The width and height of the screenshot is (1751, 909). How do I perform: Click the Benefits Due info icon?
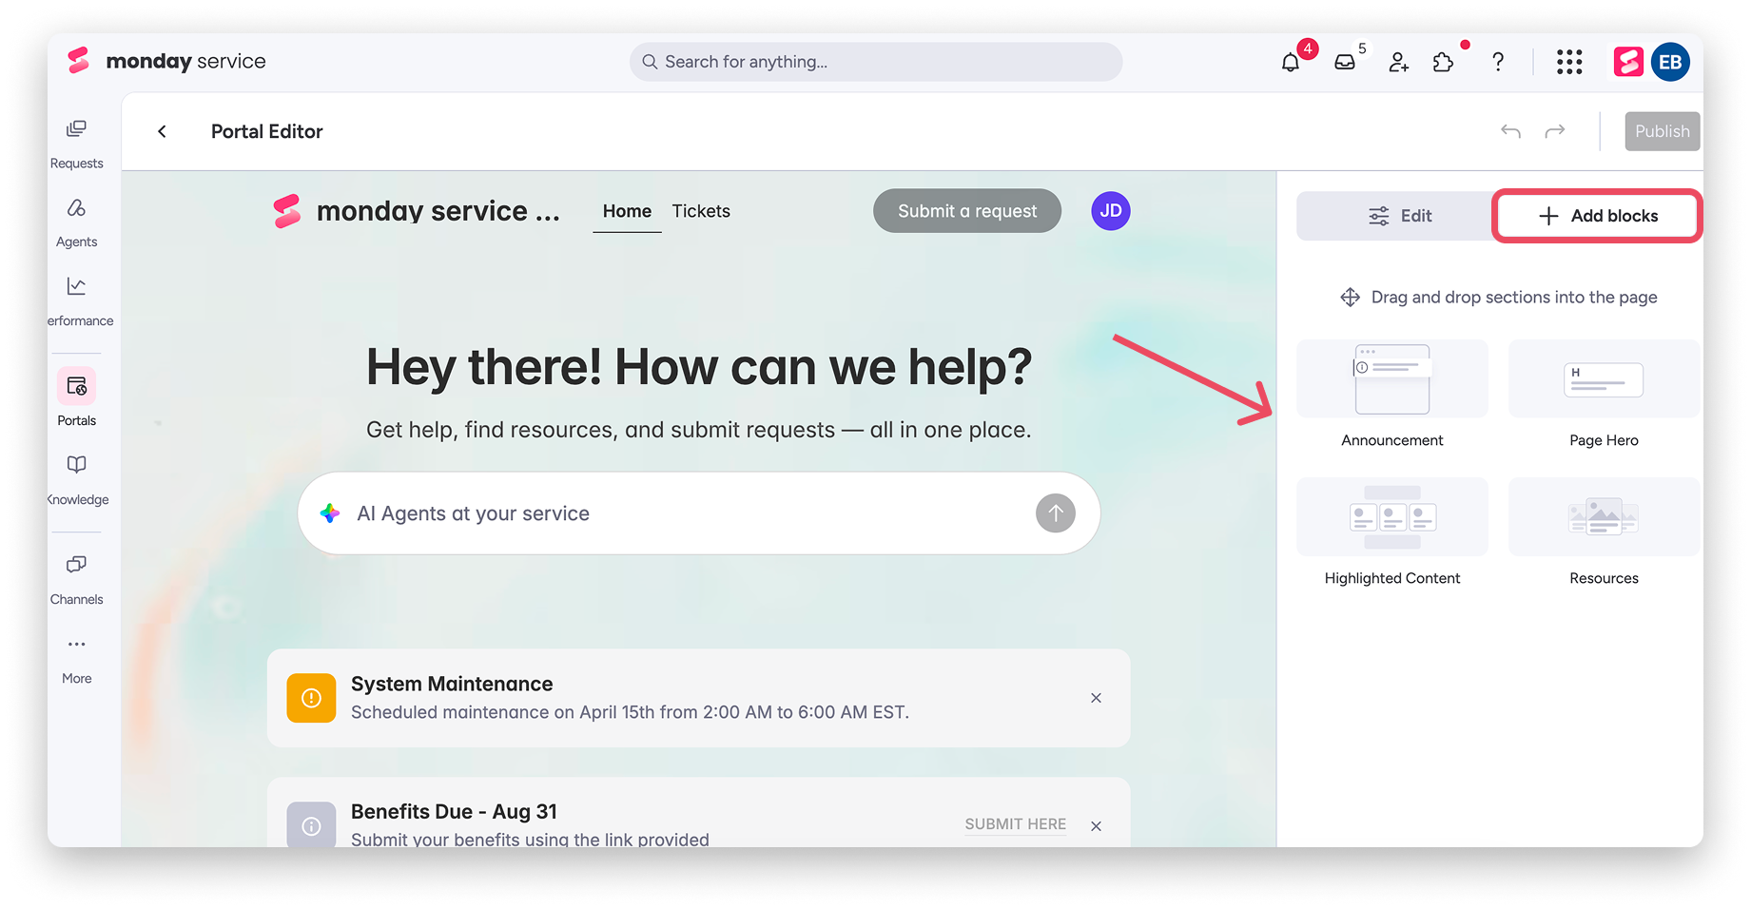pyautogui.click(x=311, y=825)
